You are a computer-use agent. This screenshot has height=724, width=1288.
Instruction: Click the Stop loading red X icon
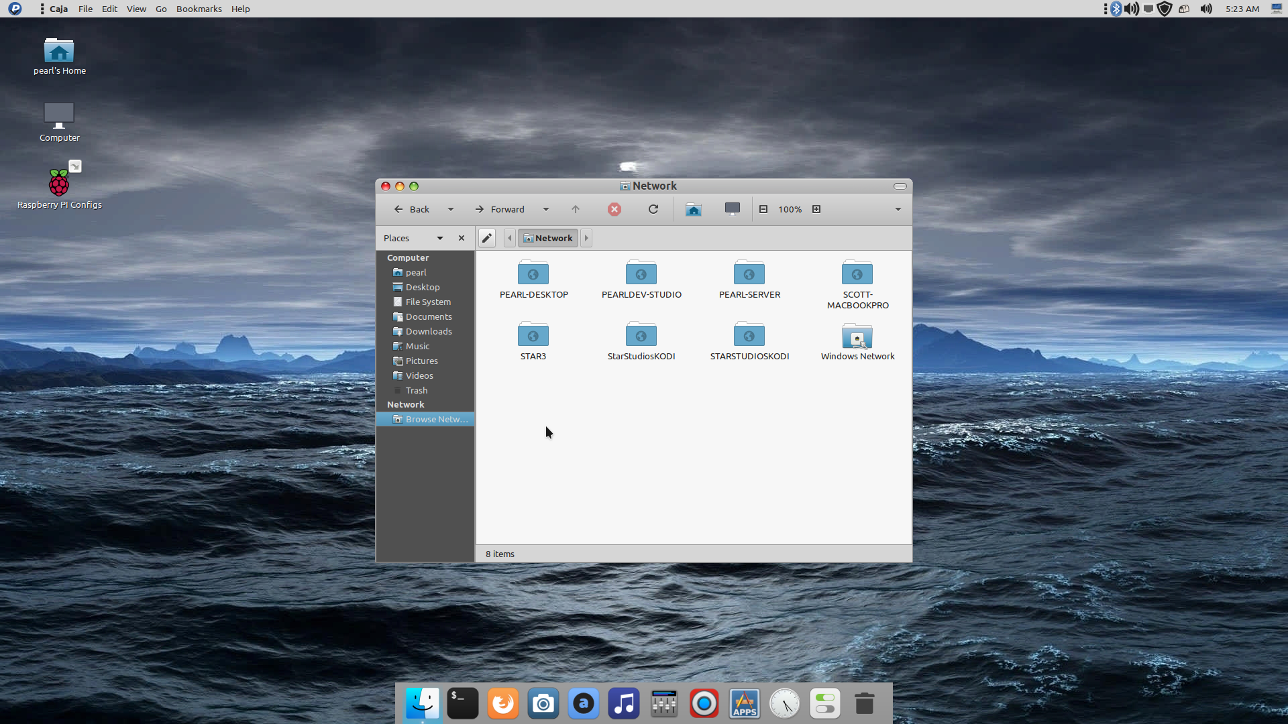coord(614,209)
